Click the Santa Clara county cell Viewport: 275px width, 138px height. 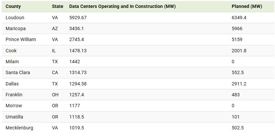point(18,72)
